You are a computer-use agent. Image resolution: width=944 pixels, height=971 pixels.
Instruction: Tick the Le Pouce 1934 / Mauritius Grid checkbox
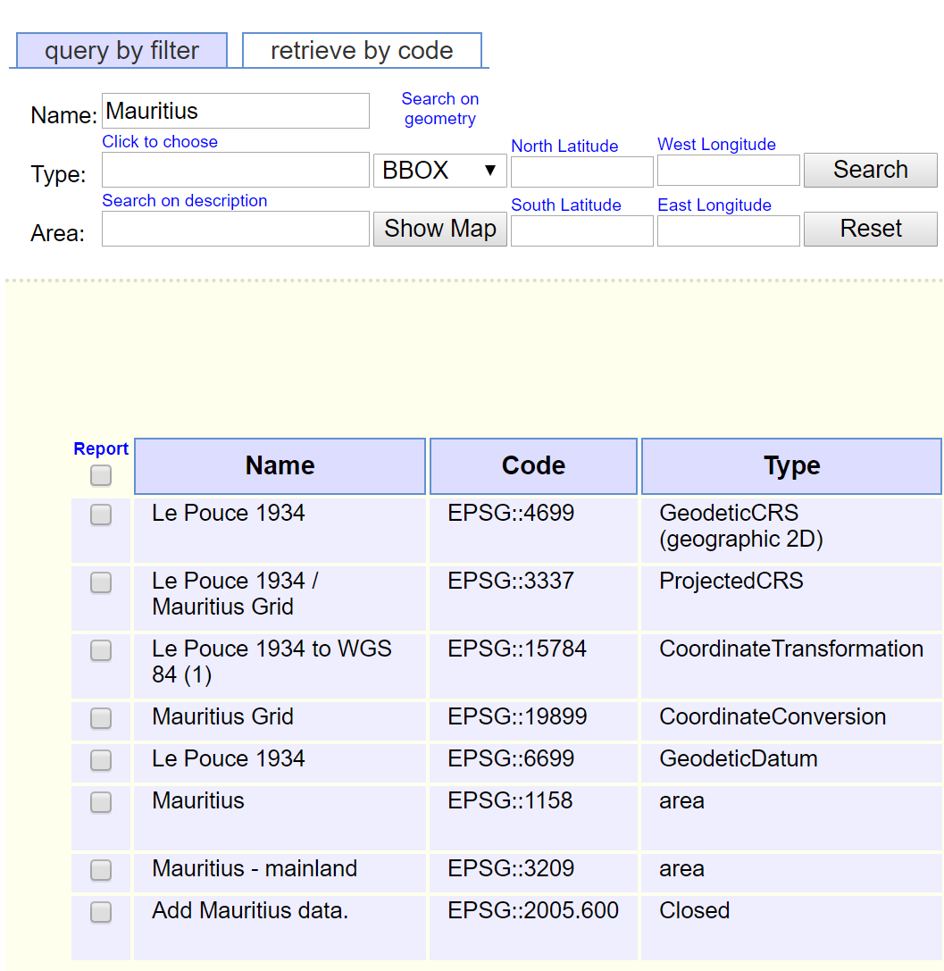coord(101,582)
